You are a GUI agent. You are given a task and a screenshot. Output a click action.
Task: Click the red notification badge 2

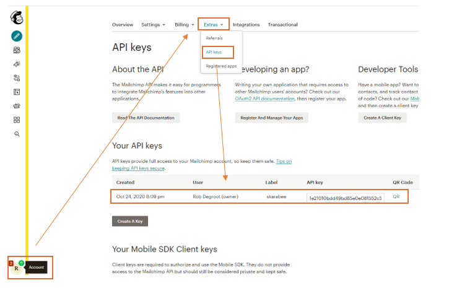point(11,263)
